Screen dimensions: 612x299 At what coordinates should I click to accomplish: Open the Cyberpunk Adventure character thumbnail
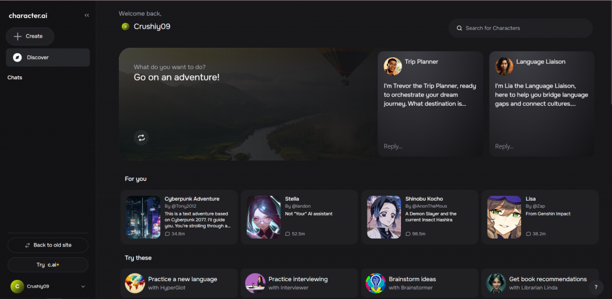point(143,217)
